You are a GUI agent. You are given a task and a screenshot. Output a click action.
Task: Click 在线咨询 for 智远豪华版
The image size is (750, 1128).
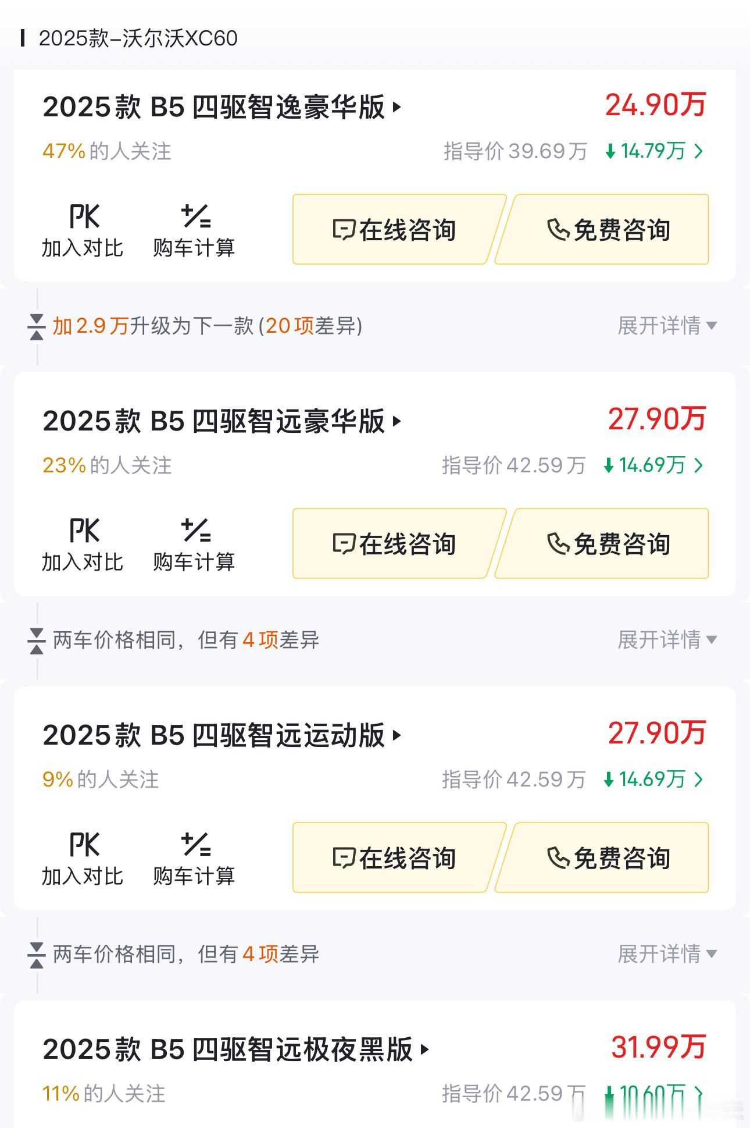395,543
